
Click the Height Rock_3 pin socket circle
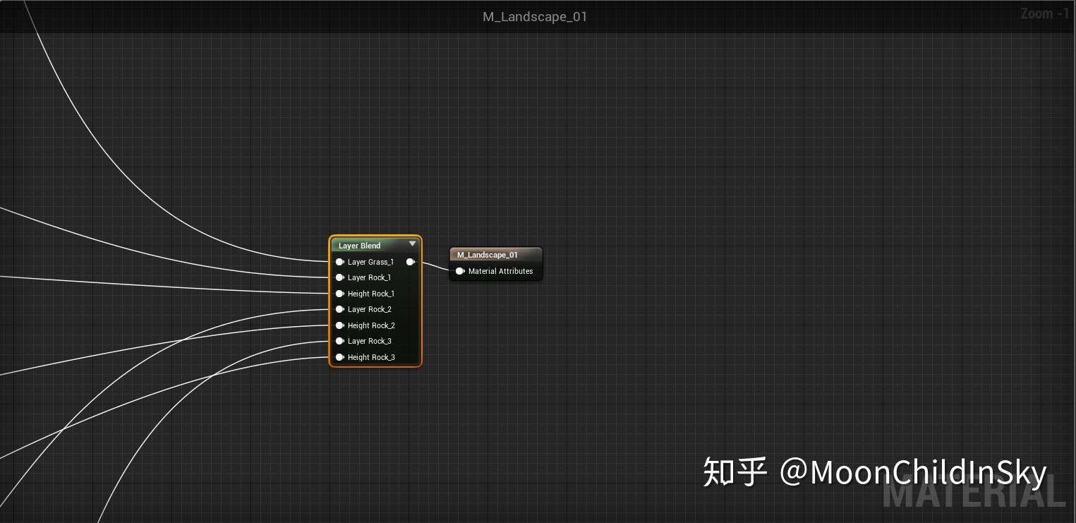coord(340,357)
